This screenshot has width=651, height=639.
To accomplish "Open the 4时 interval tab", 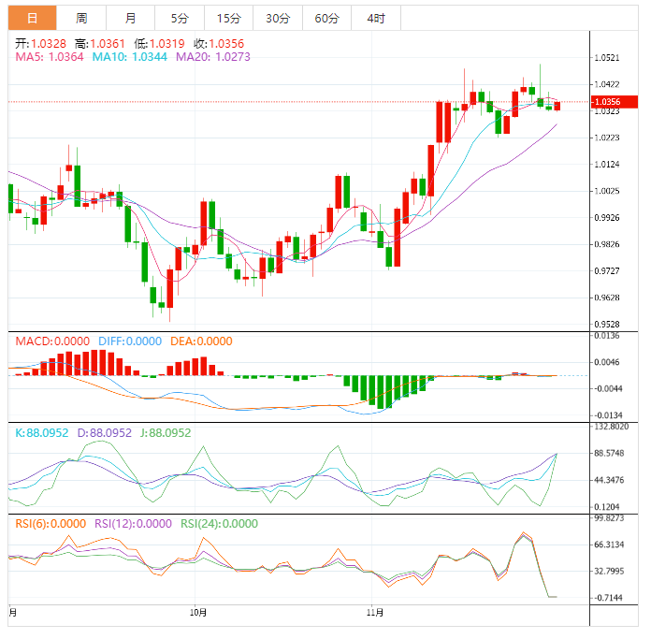I will 376,19.
